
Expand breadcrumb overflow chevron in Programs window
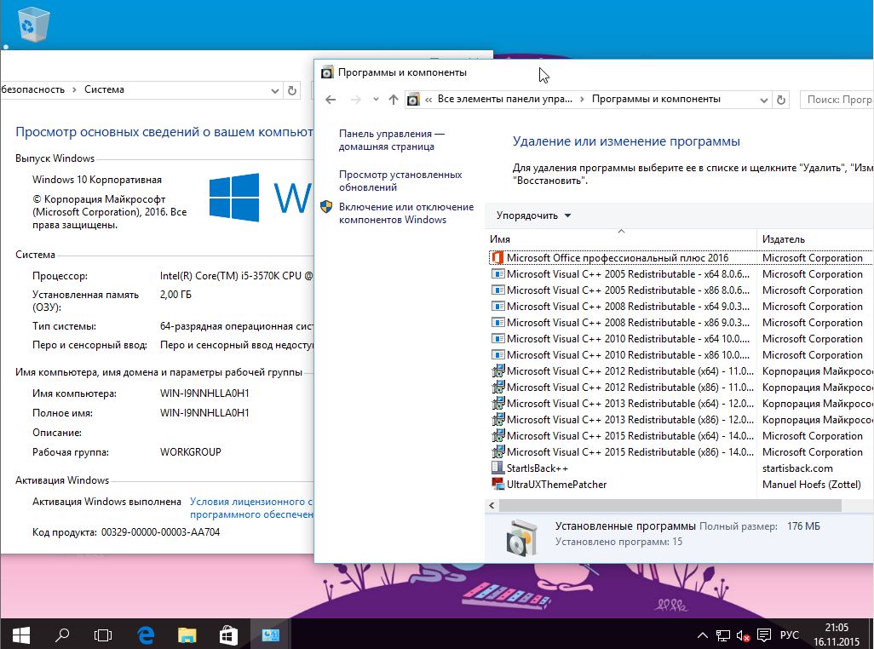[428, 100]
